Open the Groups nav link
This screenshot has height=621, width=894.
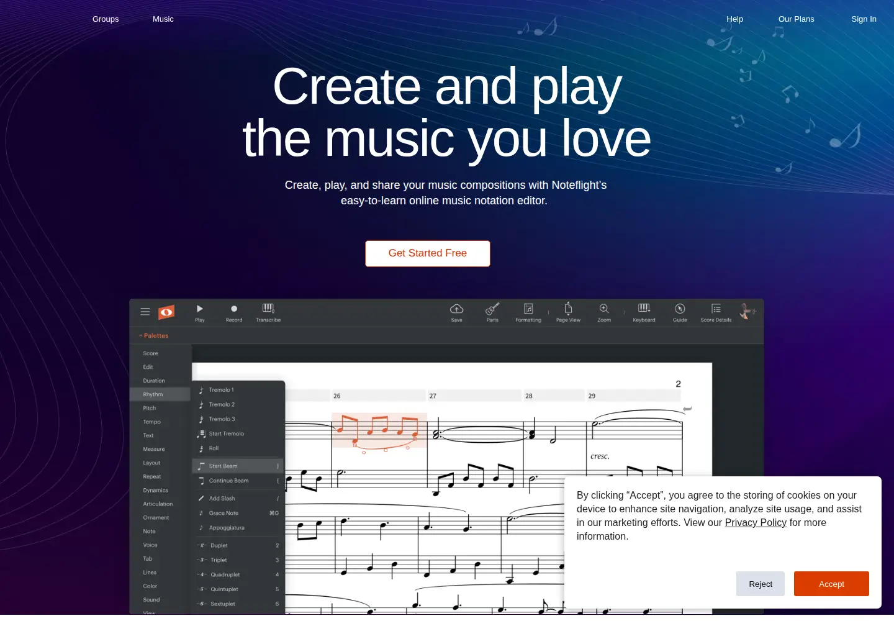106,19
